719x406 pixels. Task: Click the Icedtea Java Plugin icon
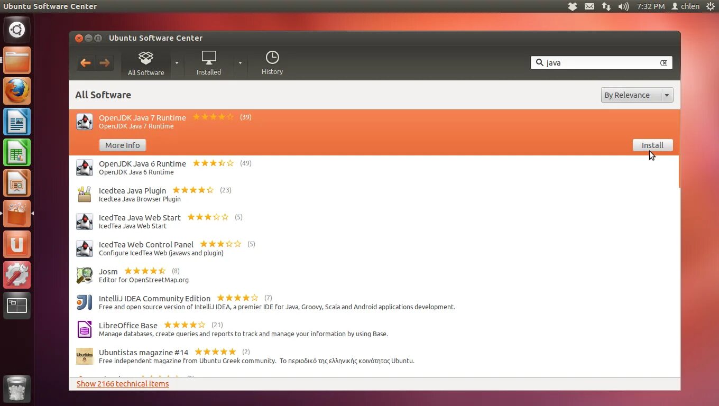click(85, 195)
